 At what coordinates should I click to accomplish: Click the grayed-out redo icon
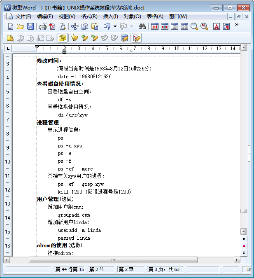click(124, 27)
